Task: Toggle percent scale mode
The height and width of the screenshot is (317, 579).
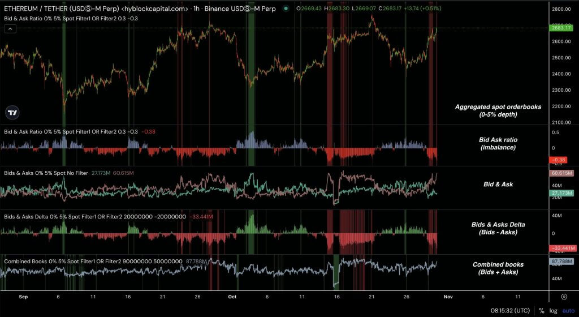Action: pos(541,311)
